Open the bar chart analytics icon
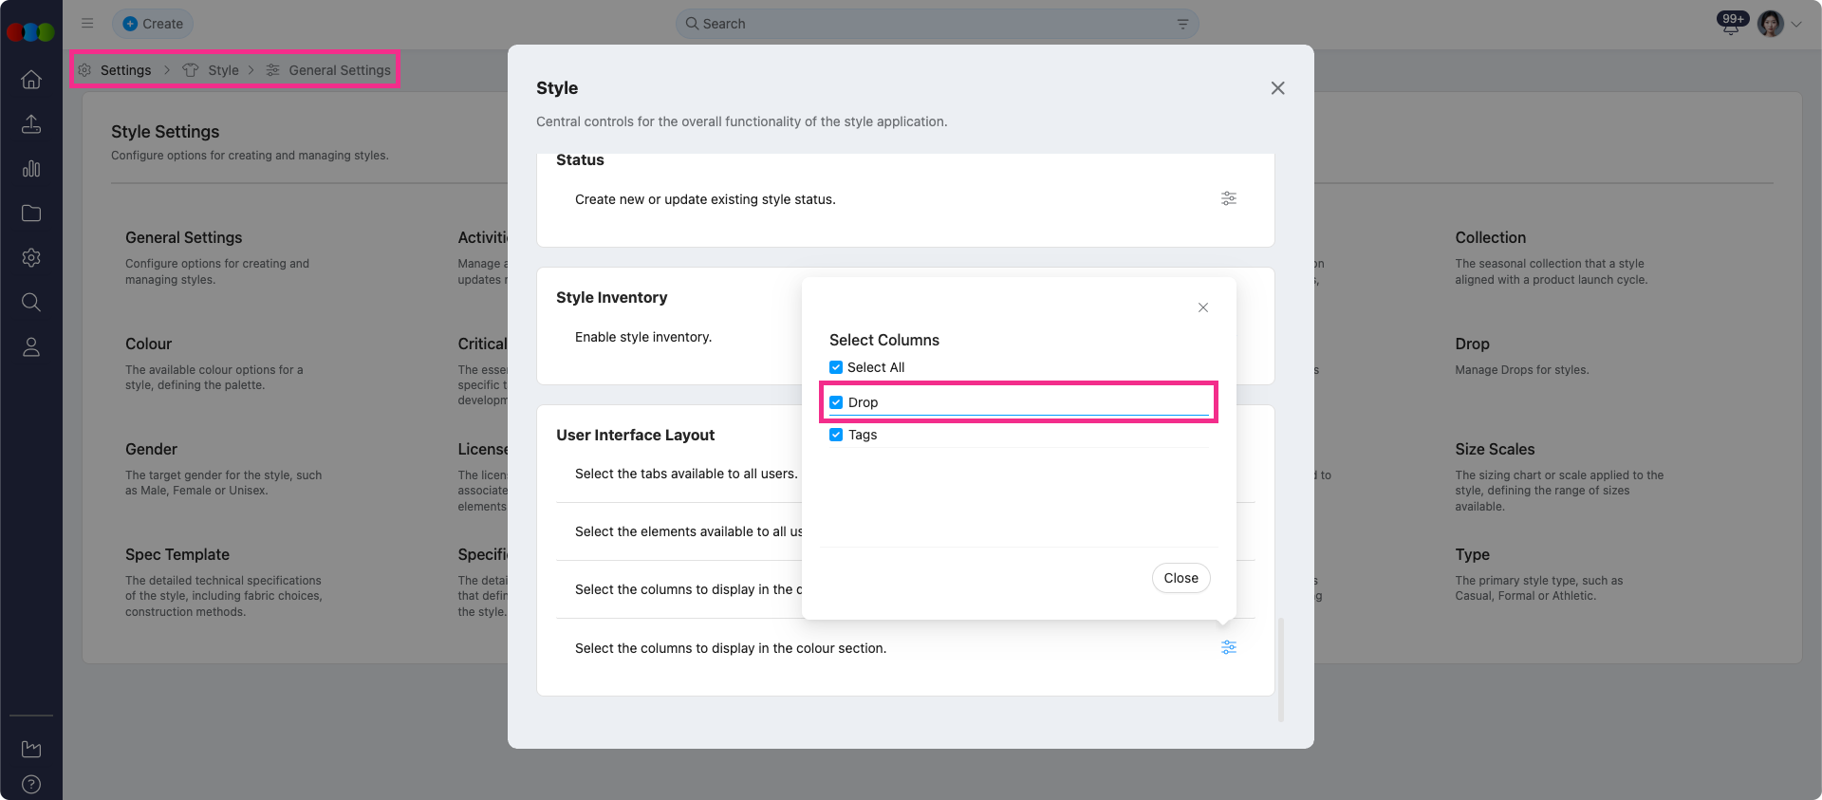Screen dimensions: 1822x800 [x=31, y=169]
